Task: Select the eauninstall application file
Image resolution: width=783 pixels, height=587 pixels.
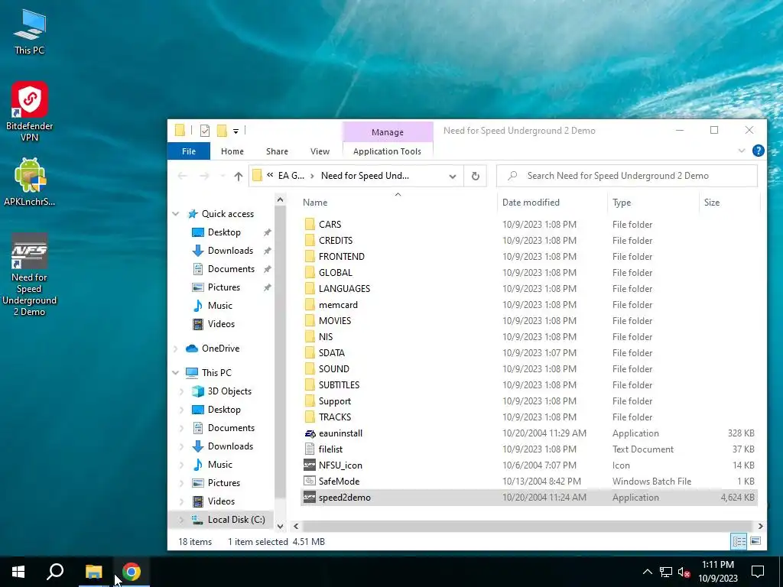Action: 340,433
